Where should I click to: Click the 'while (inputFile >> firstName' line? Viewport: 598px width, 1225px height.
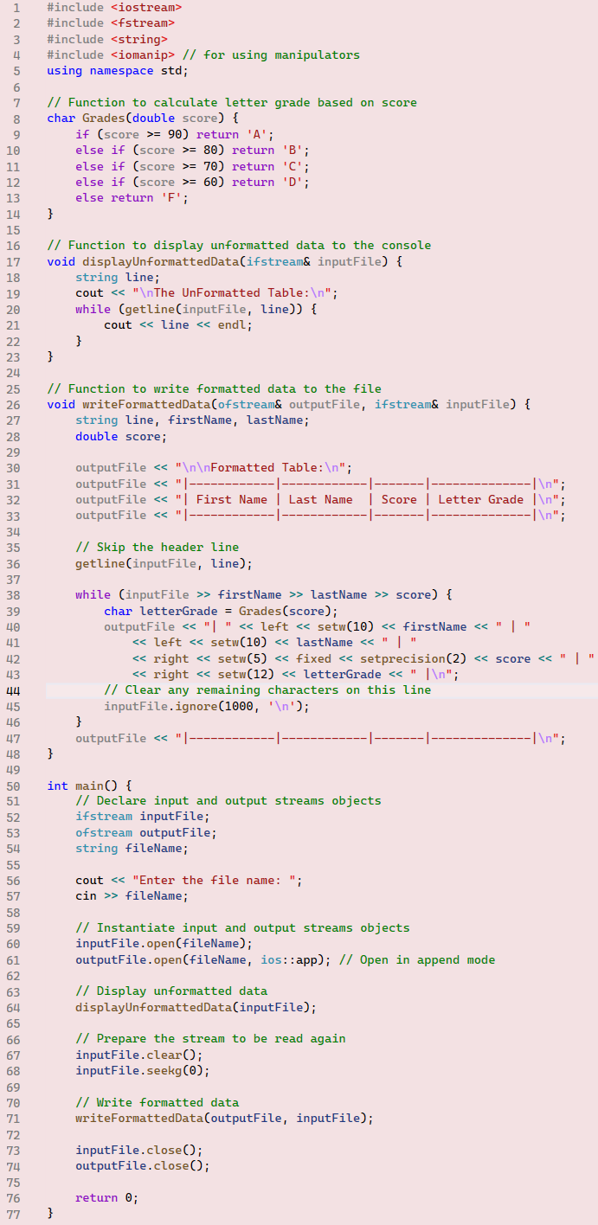[264, 594]
